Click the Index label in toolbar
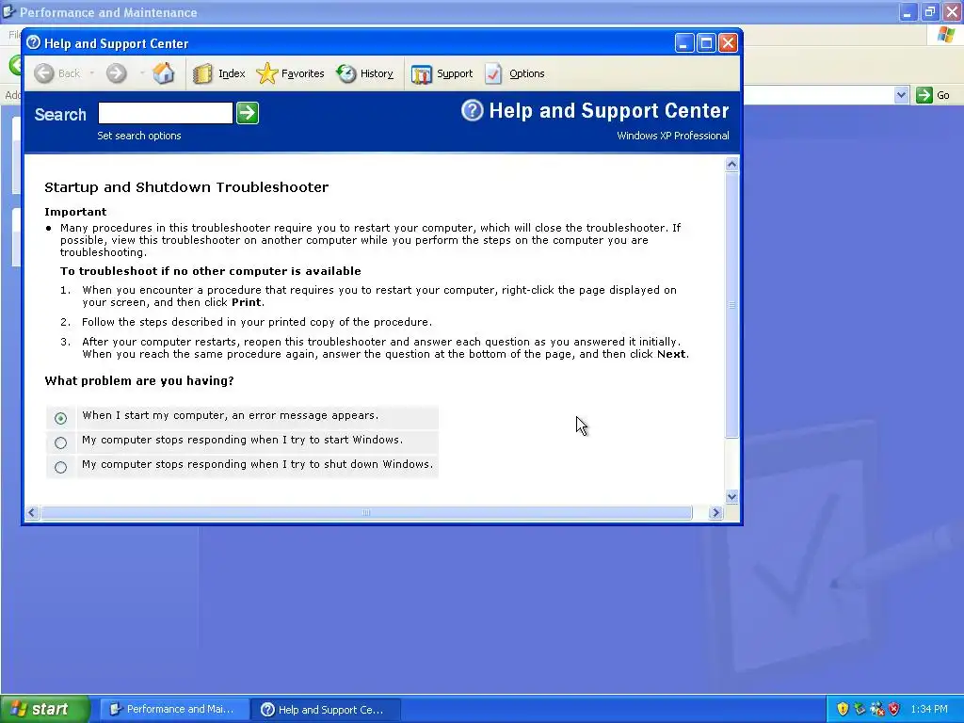This screenshot has width=964, height=723. (x=232, y=73)
